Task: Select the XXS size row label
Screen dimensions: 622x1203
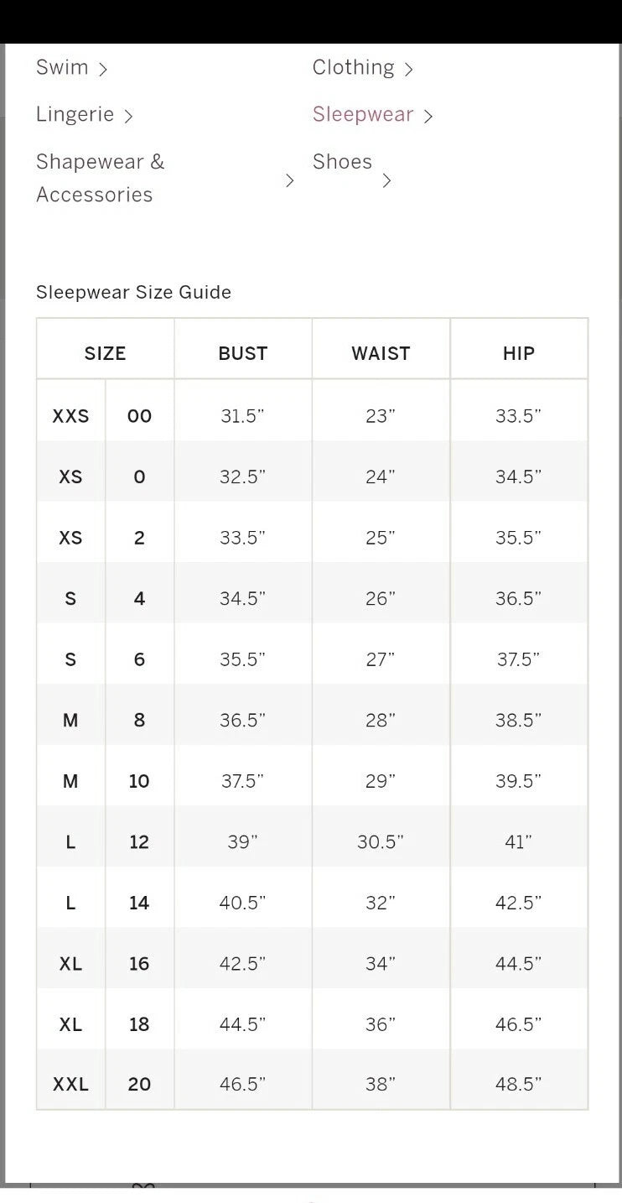Action: [x=70, y=416]
